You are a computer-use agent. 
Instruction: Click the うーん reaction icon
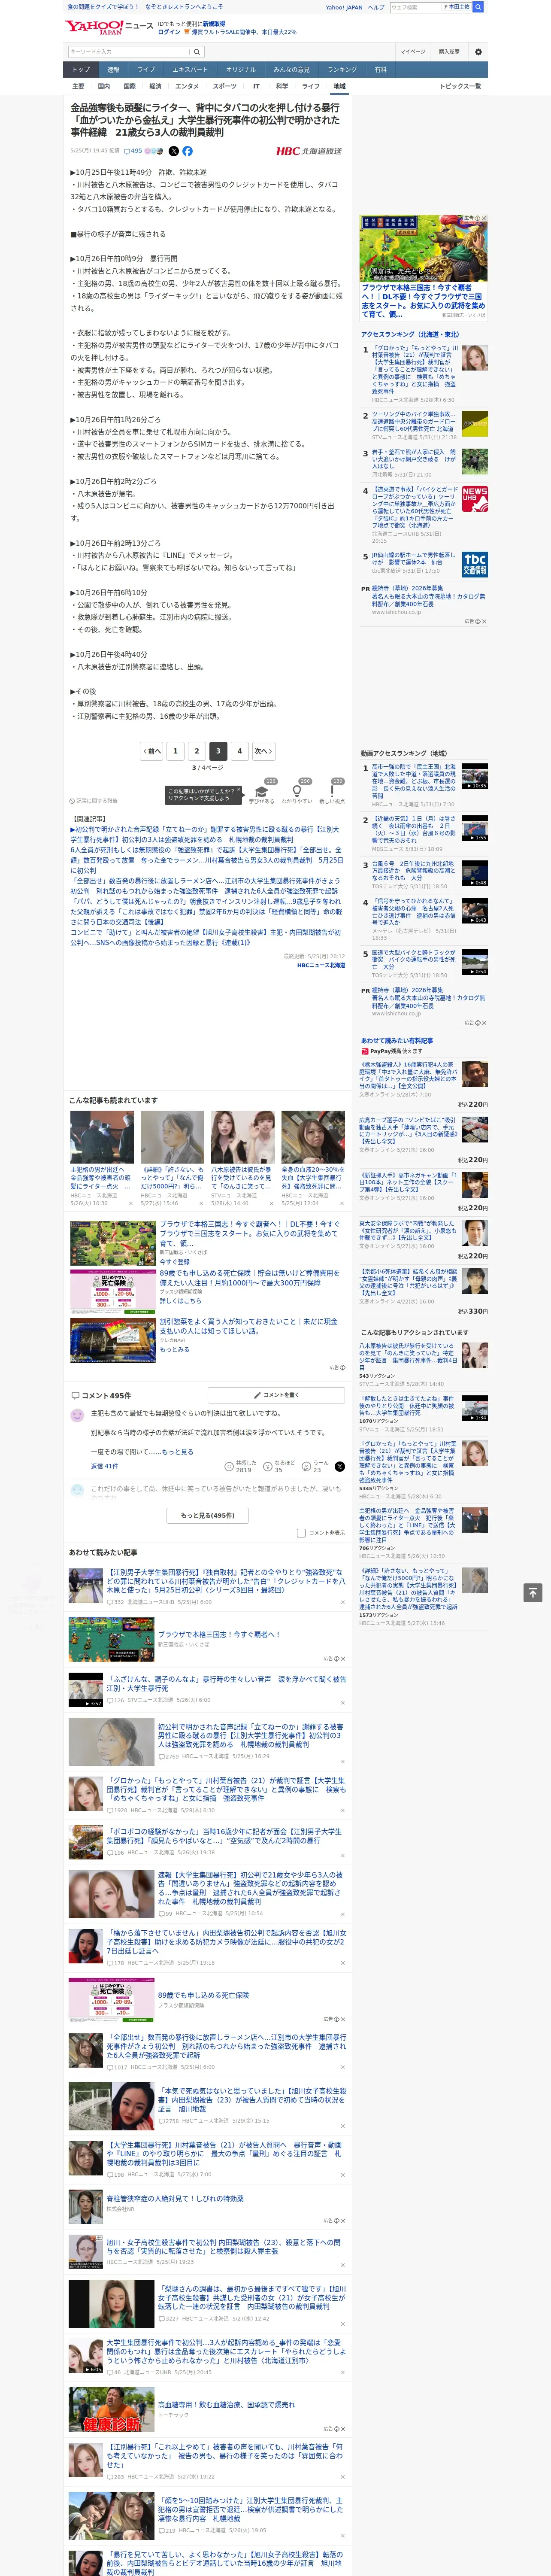coord(307,1466)
